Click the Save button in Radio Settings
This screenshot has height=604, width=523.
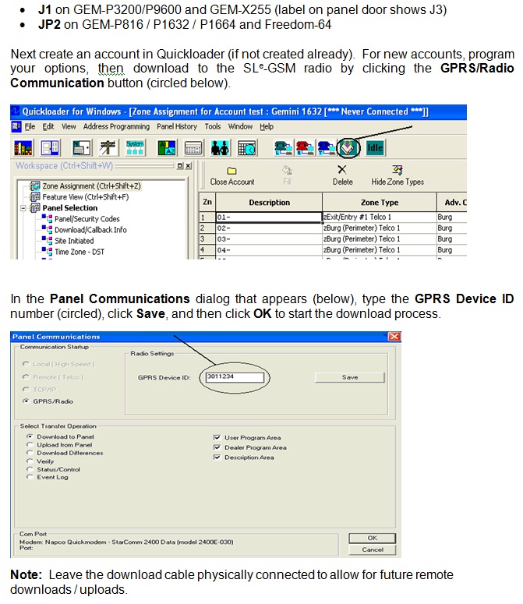click(350, 377)
